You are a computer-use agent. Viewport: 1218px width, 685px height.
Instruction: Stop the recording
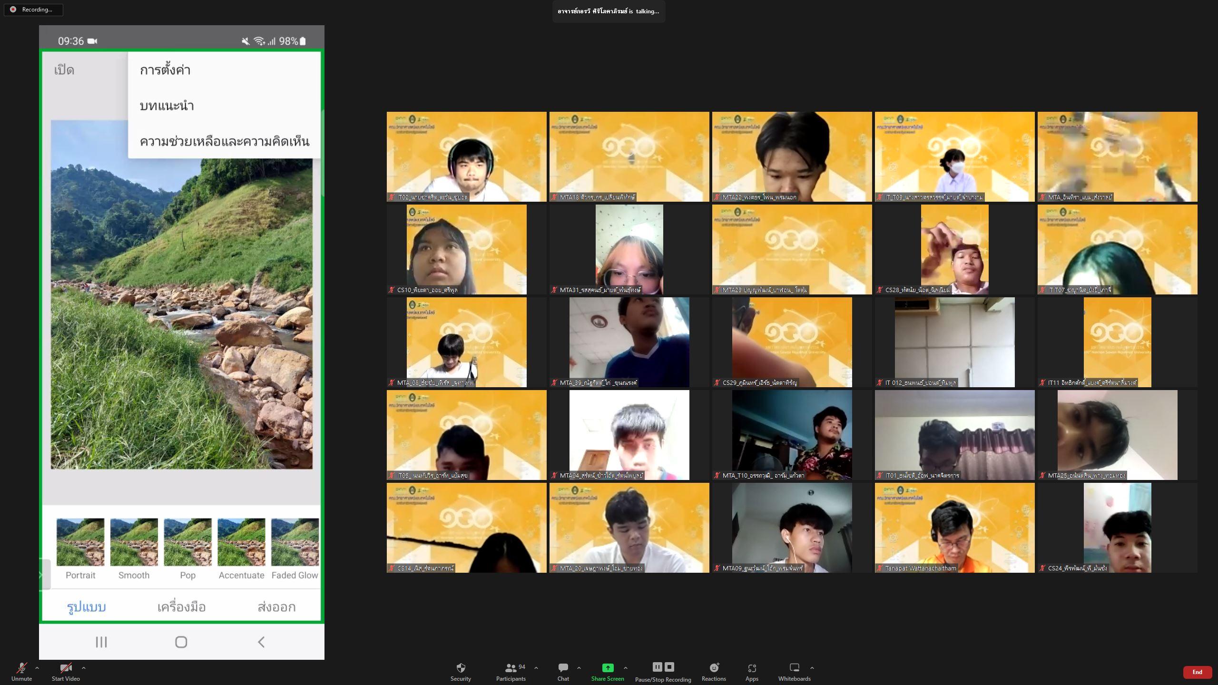(669, 667)
